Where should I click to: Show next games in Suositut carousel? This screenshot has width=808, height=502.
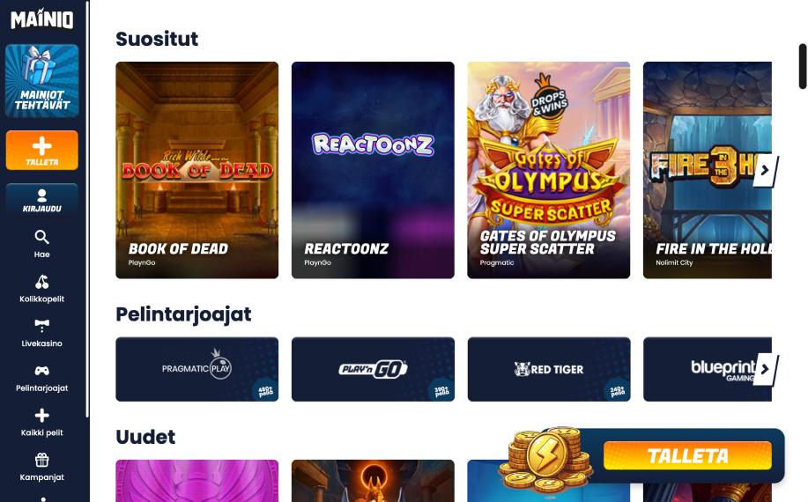pos(765,170)
